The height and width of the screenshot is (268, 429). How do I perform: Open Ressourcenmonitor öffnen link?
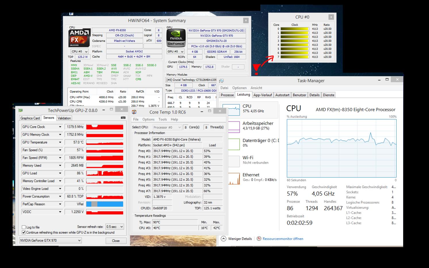click(283, 239)
